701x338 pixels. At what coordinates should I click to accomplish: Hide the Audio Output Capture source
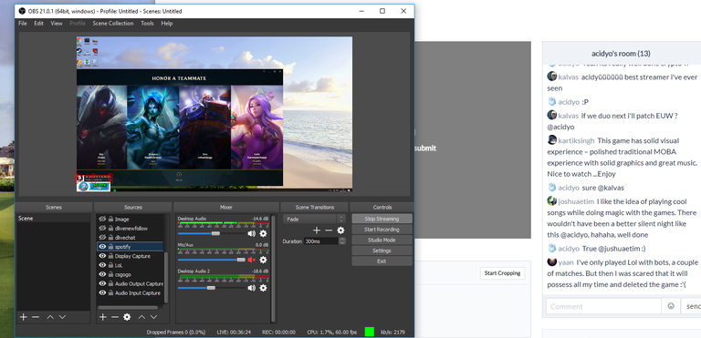click(102, 284)
